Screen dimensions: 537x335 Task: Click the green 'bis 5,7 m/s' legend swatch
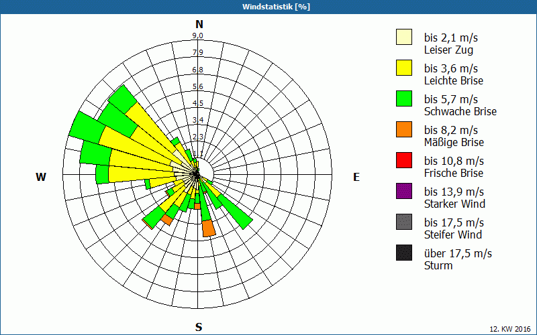pyautogui.click(x=404, y=98)
